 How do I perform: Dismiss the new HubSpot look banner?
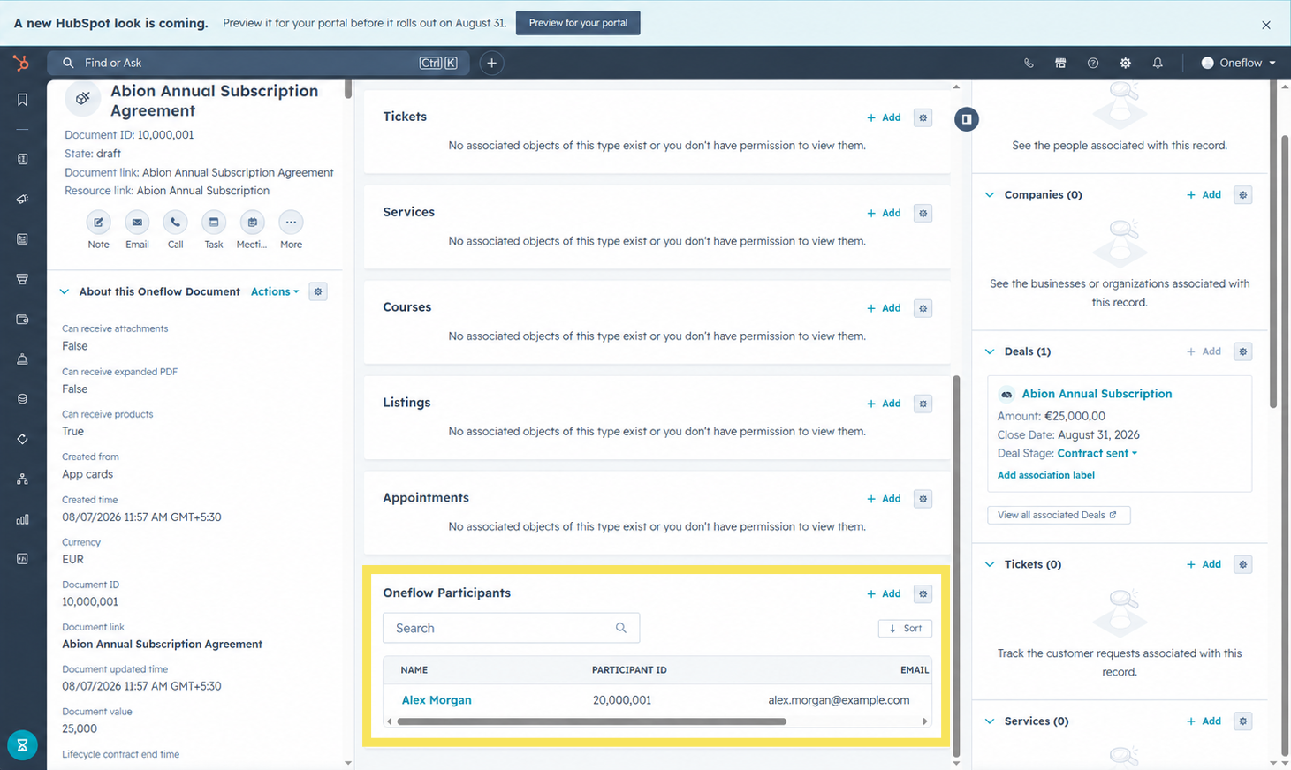point(1266,25)
